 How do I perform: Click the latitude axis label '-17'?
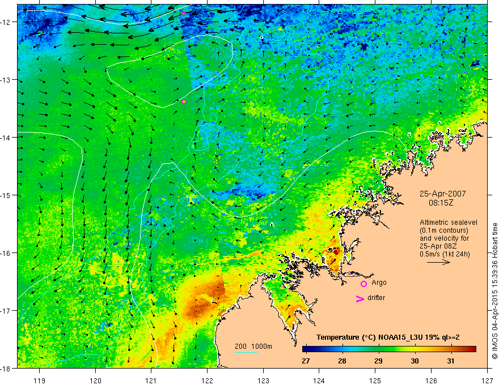6,311
